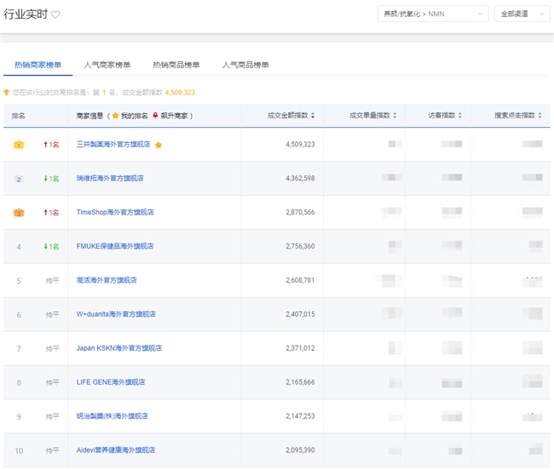Sort by 搜索点击指数 column arrows
Viewport: 554px width, 469px height.
(539, 116)
